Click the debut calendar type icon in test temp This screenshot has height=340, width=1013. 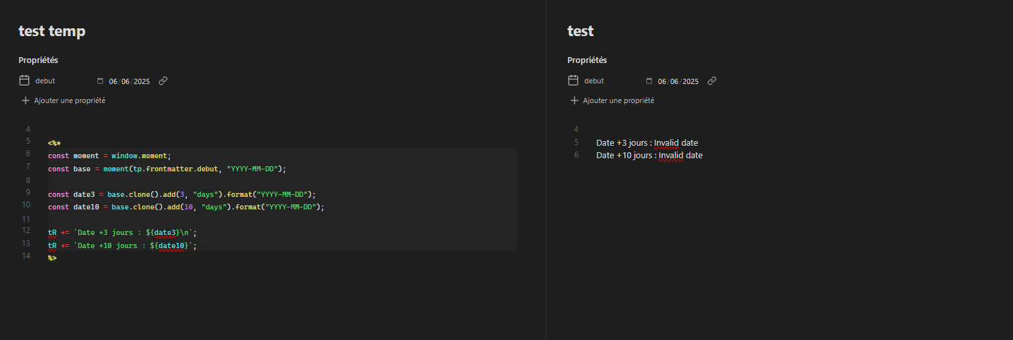tap(24, 81)
